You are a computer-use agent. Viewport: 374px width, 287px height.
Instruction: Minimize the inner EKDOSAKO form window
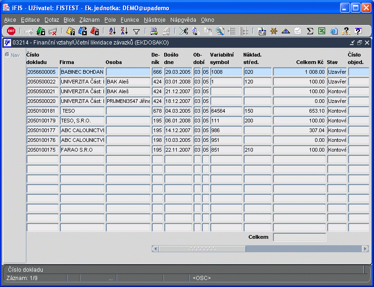352,43
